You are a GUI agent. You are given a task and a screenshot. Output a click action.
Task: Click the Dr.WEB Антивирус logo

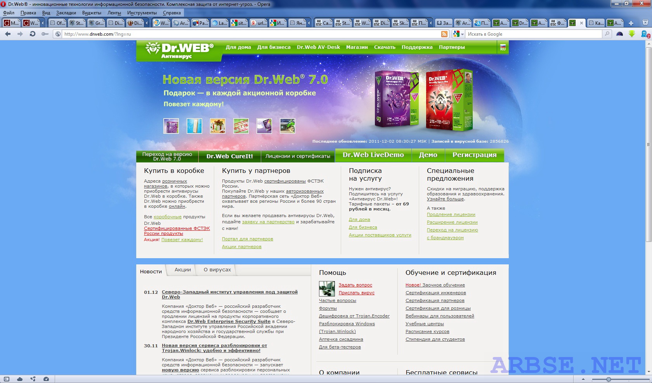point(179,51)
